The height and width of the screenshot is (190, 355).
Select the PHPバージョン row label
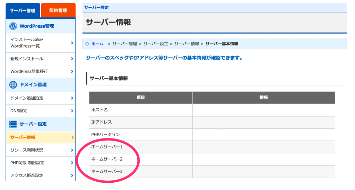105,134
